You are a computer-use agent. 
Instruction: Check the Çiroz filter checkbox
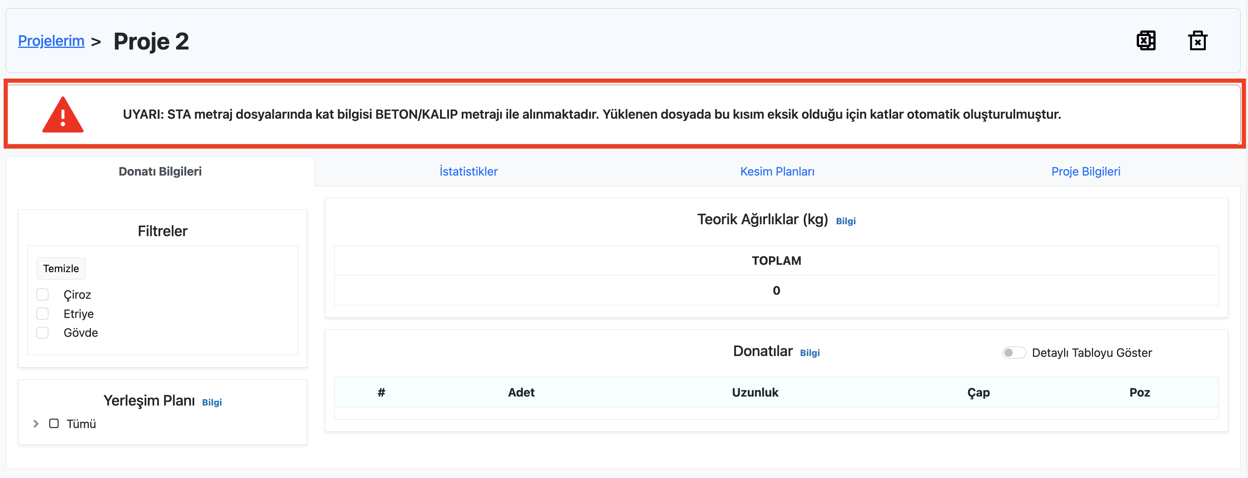point(43,295)
